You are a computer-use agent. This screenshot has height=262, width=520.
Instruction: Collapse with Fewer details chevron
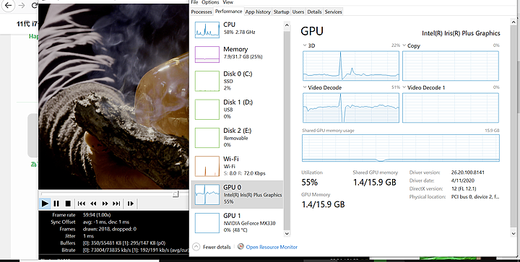coord(196,247)
